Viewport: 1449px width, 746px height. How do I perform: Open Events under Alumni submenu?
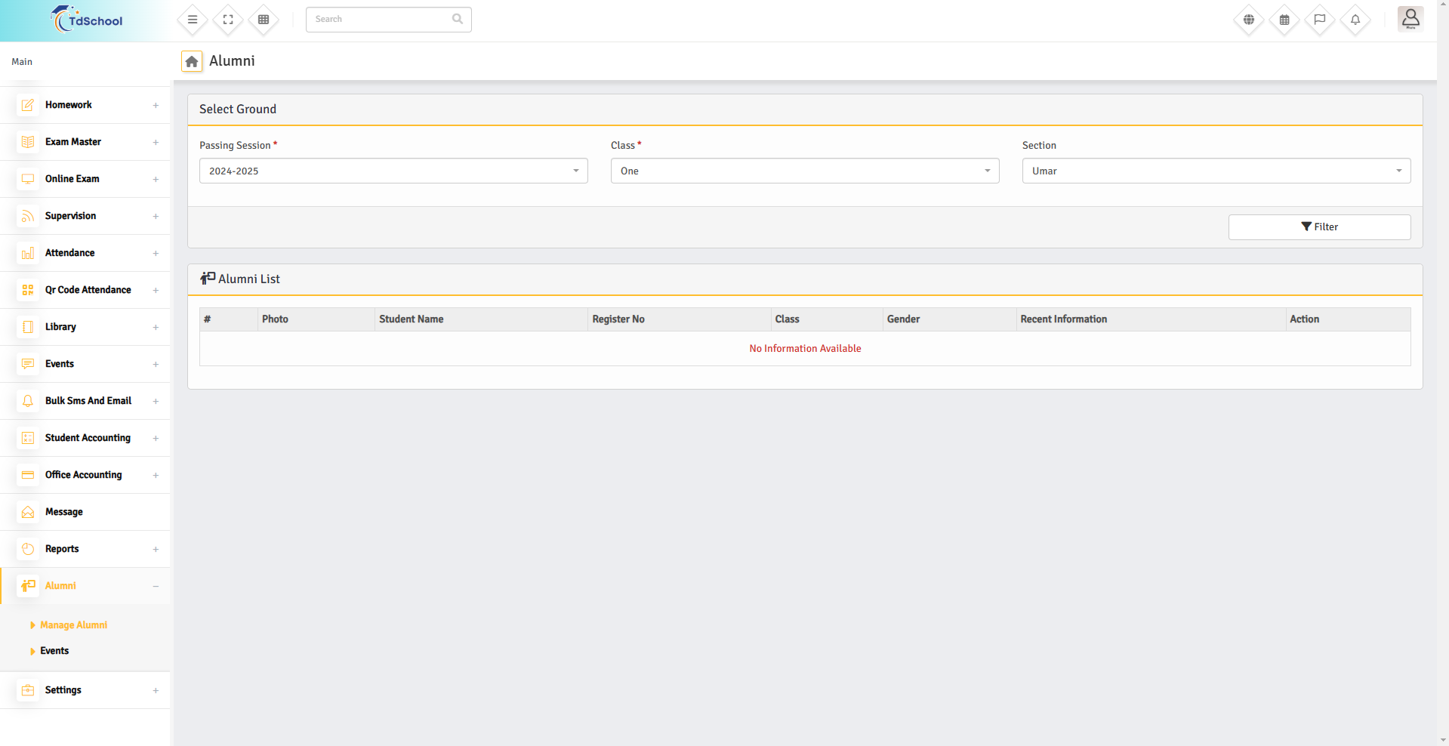(x=54, y=651)
